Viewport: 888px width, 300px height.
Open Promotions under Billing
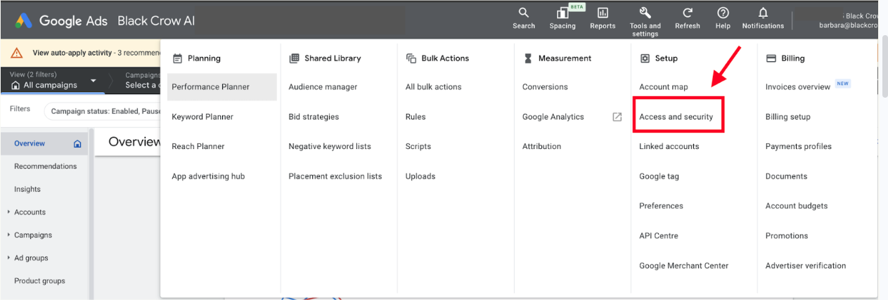[786, 236]
